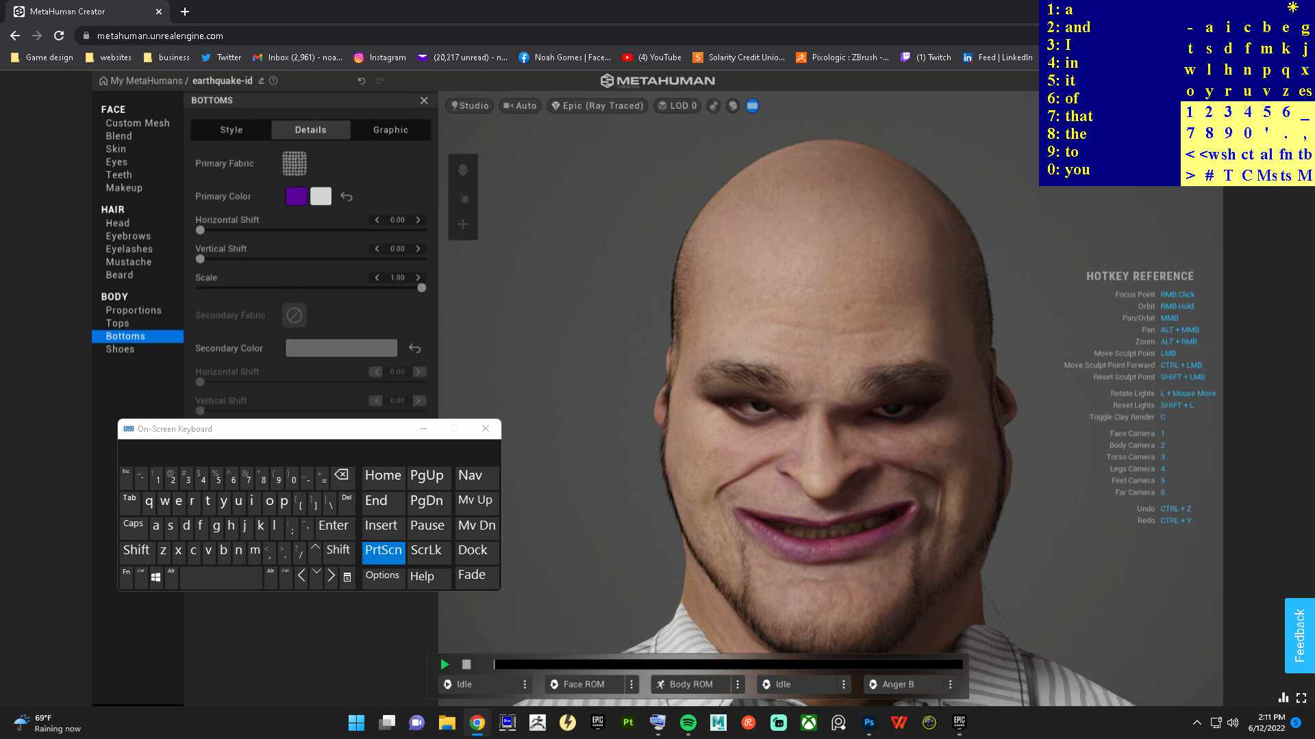Stop the animation playback

click(x=466, y=664)
